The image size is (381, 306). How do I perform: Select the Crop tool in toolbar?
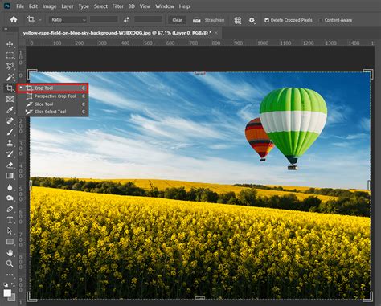10,88
